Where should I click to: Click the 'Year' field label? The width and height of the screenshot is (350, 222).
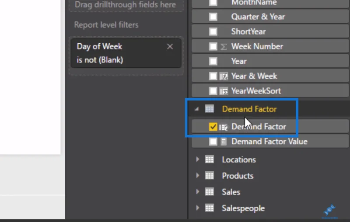tap(239, 61)
